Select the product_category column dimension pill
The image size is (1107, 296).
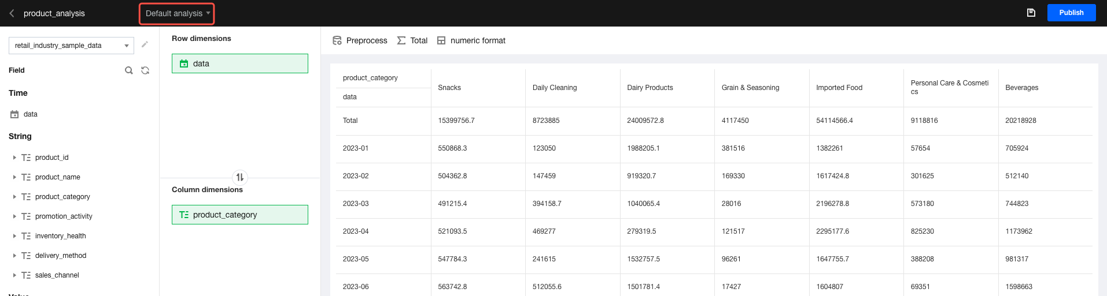coord(239,215)
